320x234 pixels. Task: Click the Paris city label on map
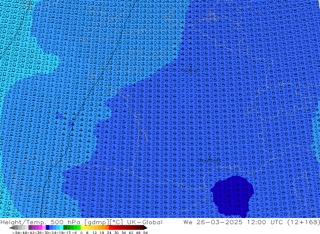click(x=191, y=71)
